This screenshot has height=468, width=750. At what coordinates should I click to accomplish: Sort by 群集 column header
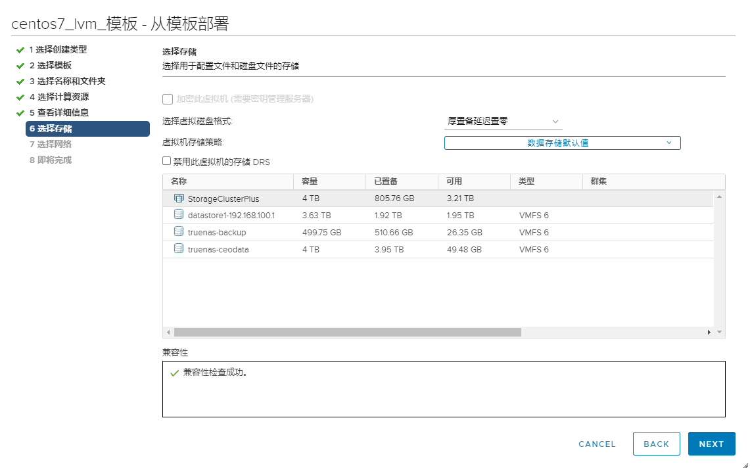coord(654,181)
